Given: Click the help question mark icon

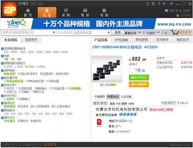Looking at the screenshot, I should [x=159, y=4].
